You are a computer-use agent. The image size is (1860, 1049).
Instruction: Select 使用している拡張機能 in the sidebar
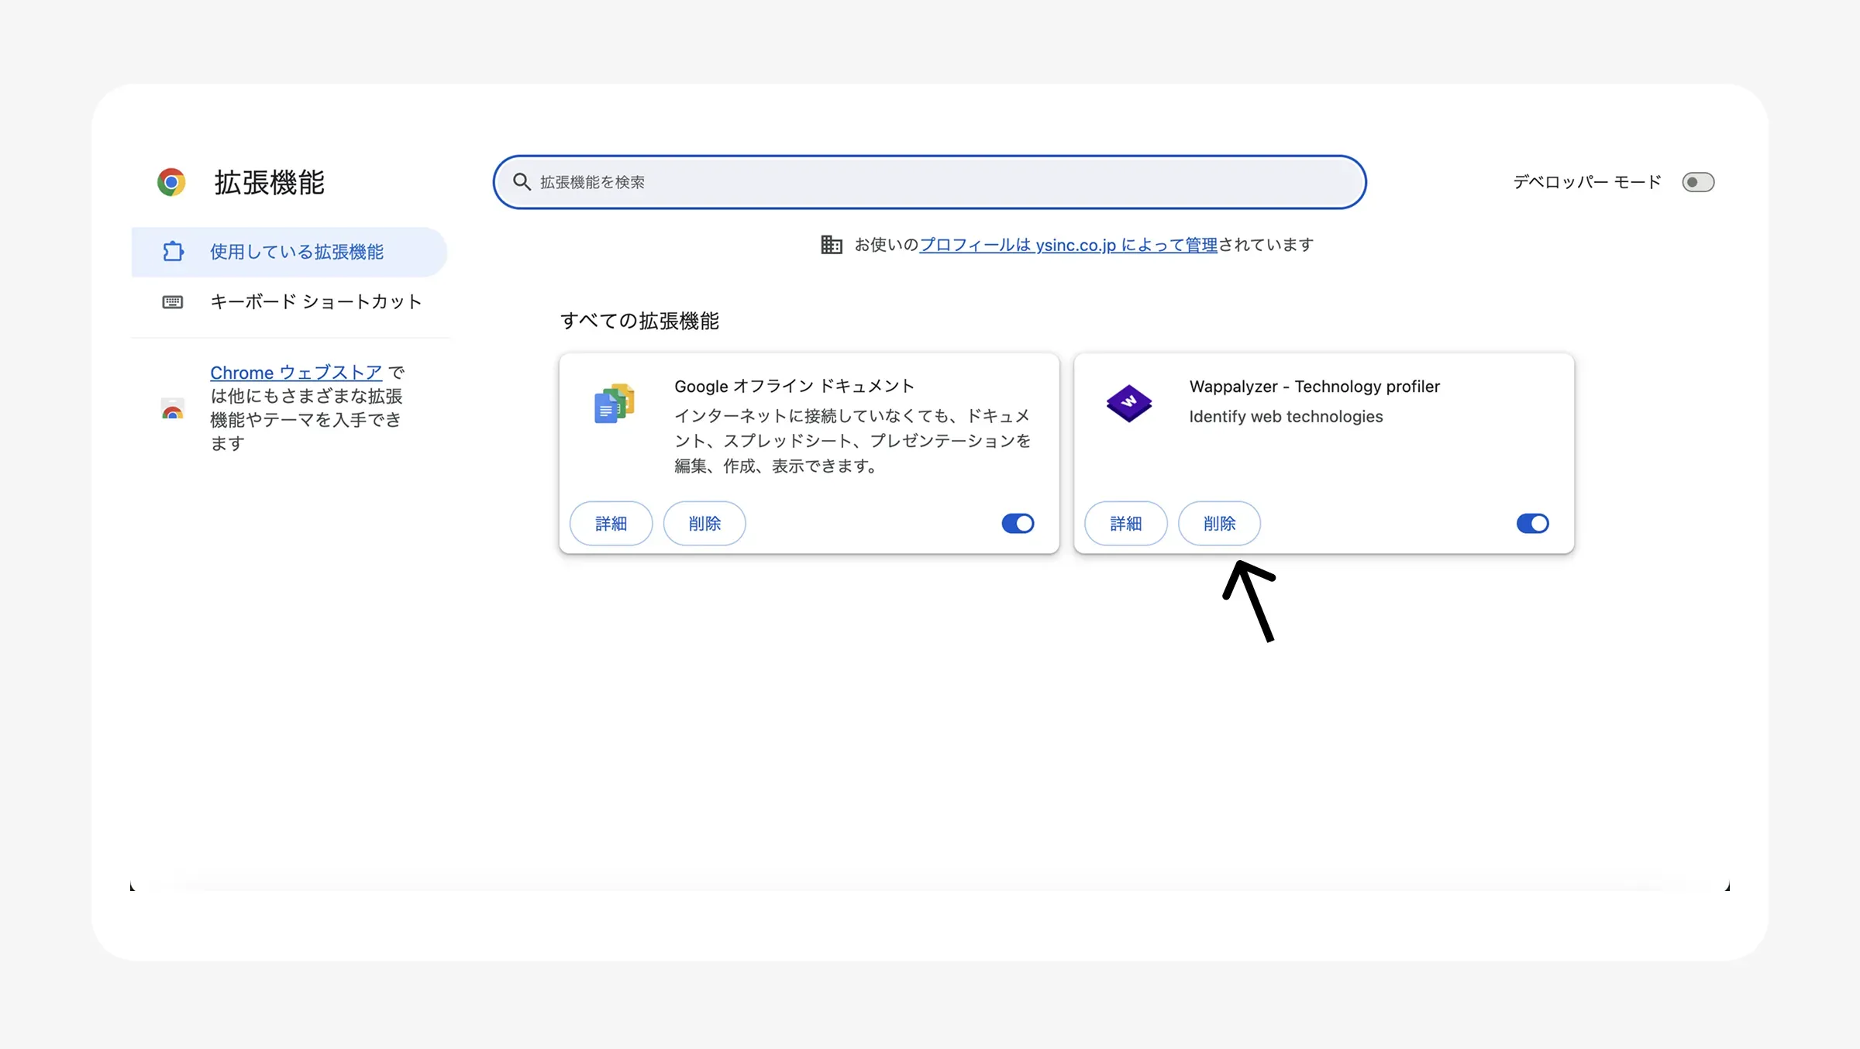click(289, 252)
